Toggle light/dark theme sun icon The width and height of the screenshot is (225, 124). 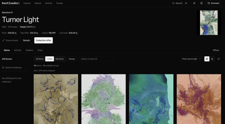(194, 3)
